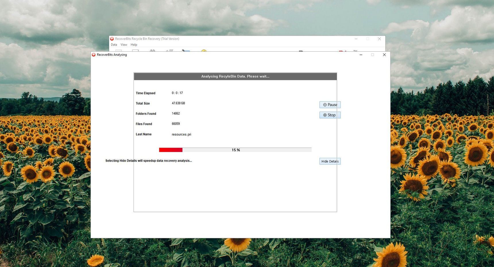The width and height of the screenshot is (494, 267).
Task: Select the last name value resources.pri
Action: (x=182, y=134)
